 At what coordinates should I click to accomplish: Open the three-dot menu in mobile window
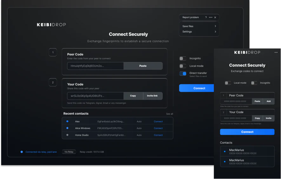pos(276,52)
